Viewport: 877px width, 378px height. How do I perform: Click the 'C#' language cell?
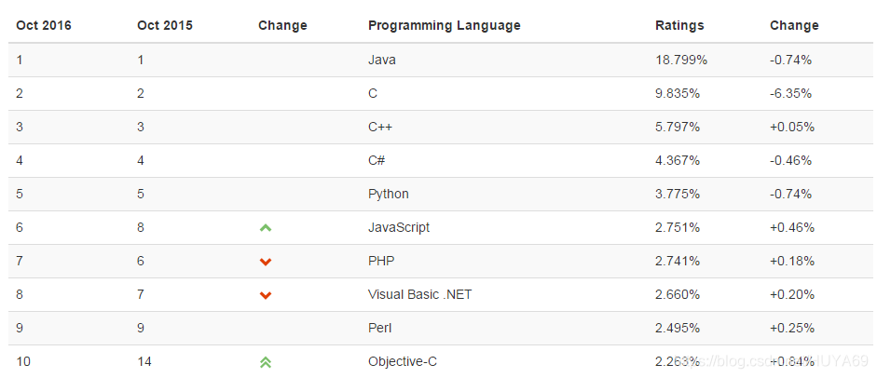377,160
